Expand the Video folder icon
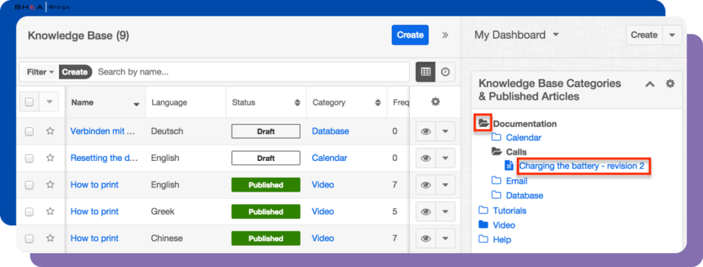The height and width of the screenshot is (267, 703). click(483, 225)
